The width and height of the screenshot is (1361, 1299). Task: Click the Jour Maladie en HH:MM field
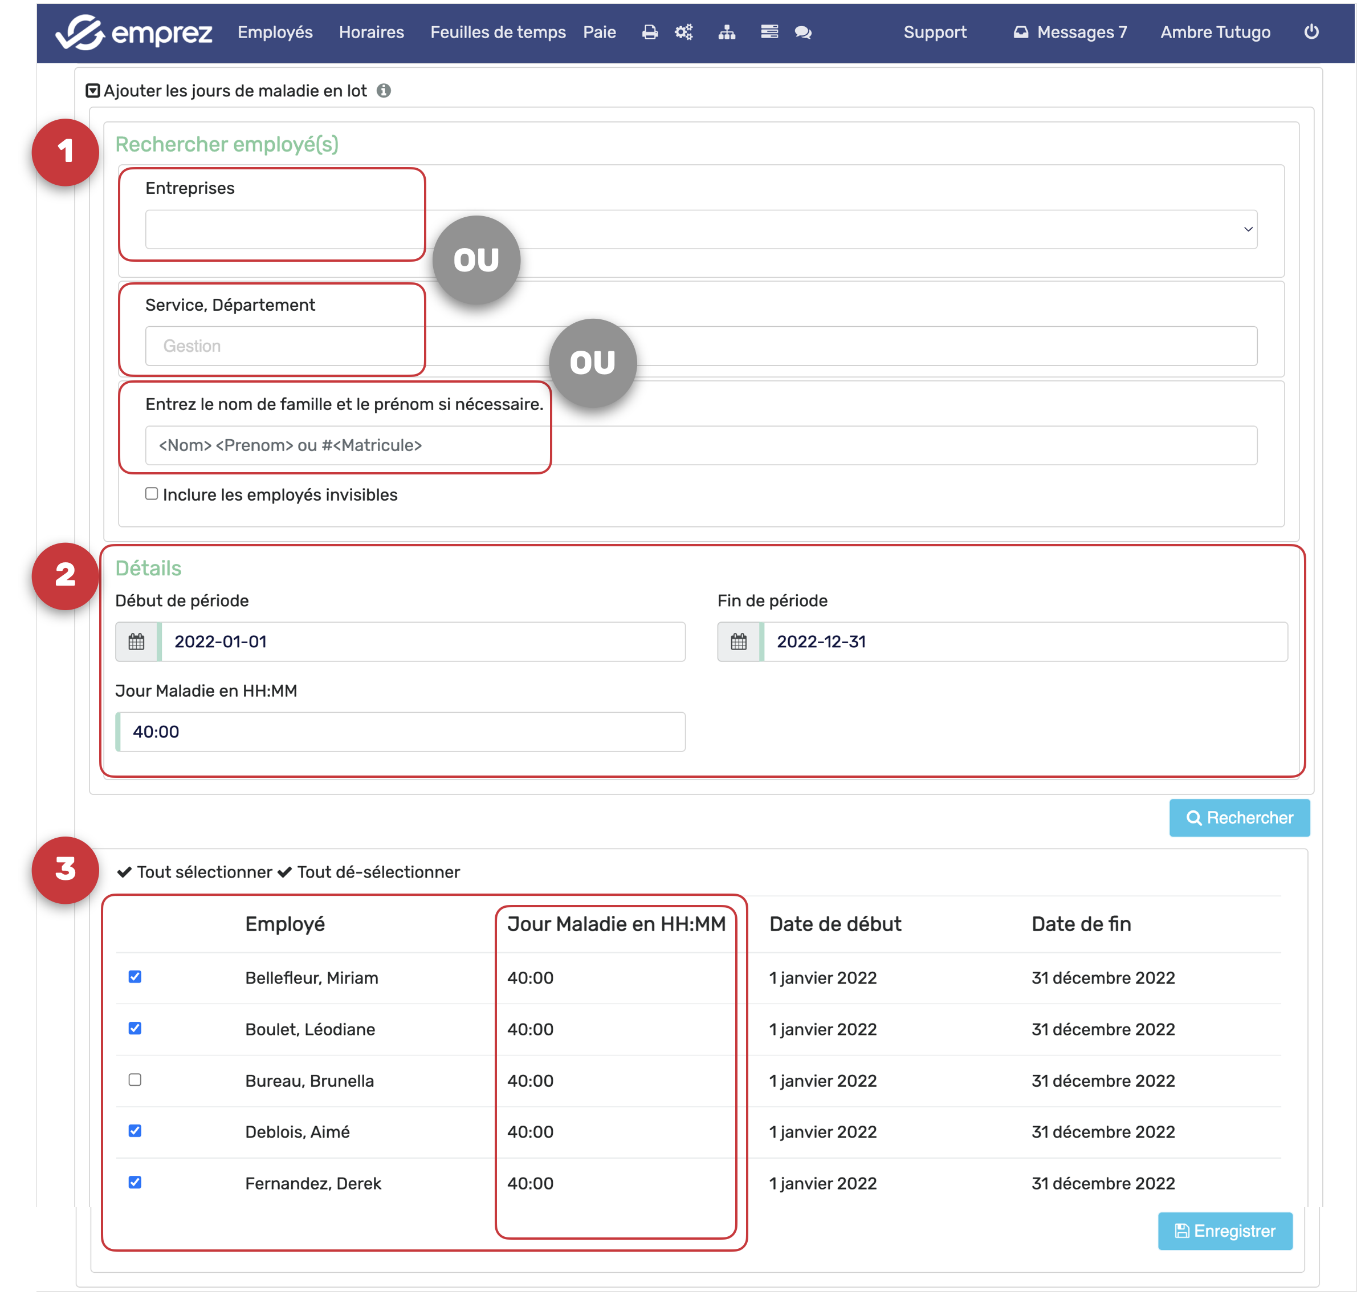pyautogui.click(x=401, y=732)
